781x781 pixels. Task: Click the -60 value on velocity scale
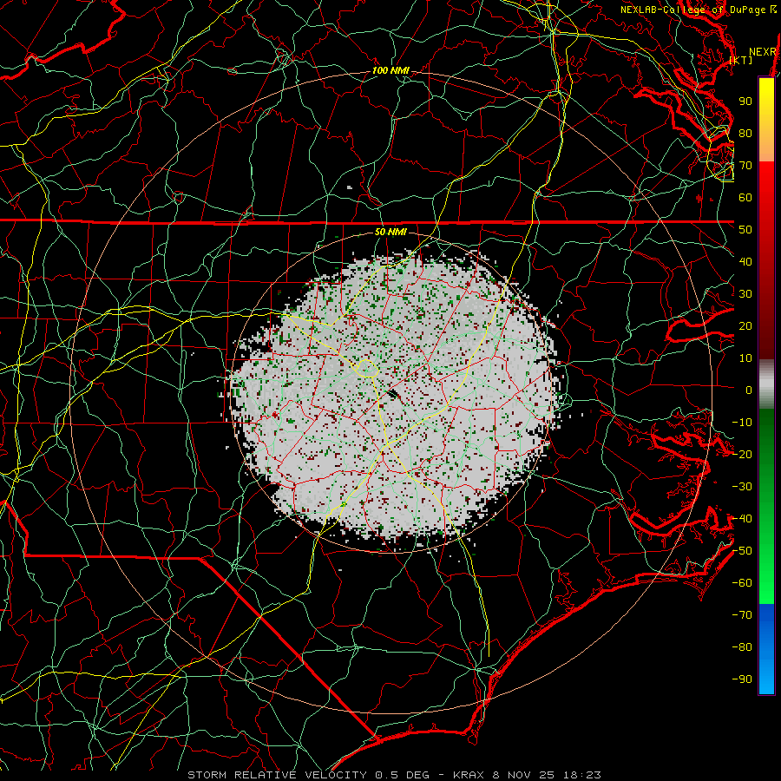tap(742, 583)
